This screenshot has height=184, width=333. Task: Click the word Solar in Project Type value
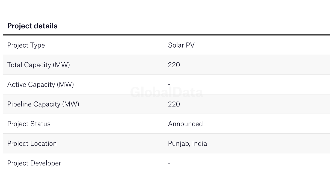tap(176, 45)
